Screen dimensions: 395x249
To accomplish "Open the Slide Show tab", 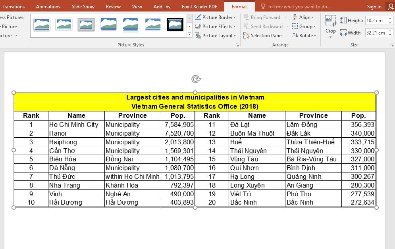I will 83,6.
